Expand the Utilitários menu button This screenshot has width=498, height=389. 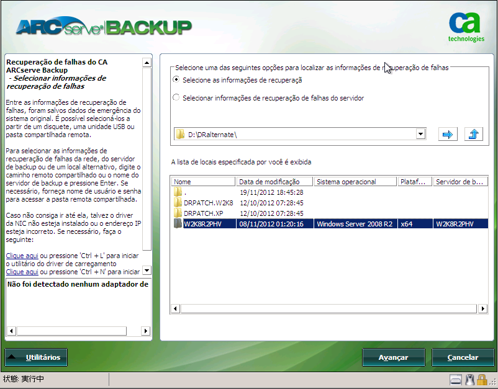36,357
